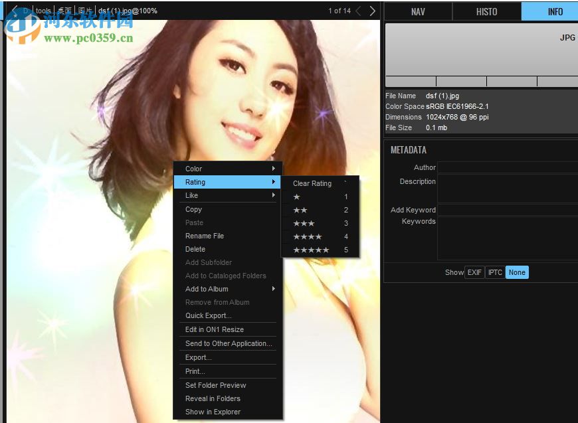Screen dimensions: 578x423
Task: Select the None metadata option
Action: pyautogui.click(x=517, y=272)
